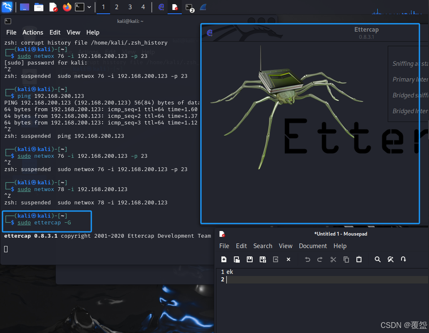Undo the last edit in Mousepad
The image size is (429, 333).
click(x=307, y=259)
